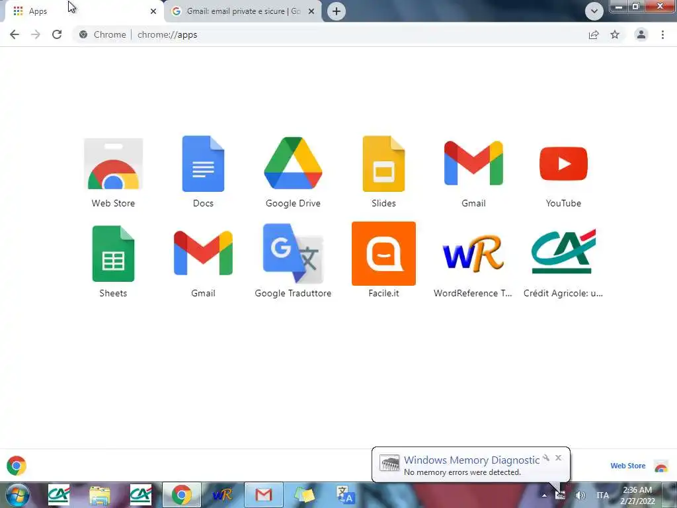Open Google Traduttore app

click(x=293, y=253)
